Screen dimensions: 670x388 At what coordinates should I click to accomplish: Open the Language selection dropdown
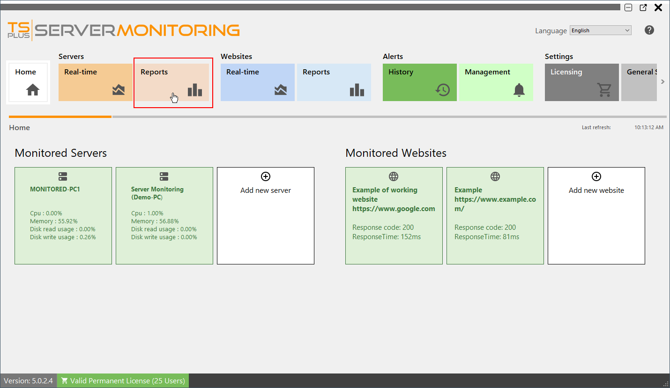[600, 30]
